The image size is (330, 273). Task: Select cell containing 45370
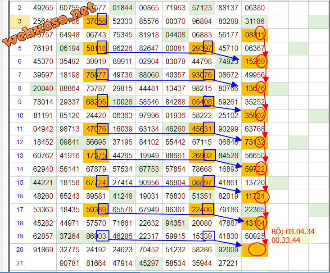click(43, 62)
